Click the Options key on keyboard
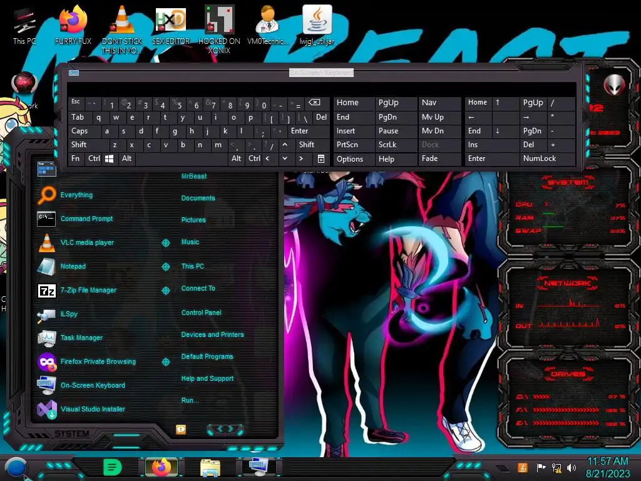The image size is (641, 481). pos(354,158)
